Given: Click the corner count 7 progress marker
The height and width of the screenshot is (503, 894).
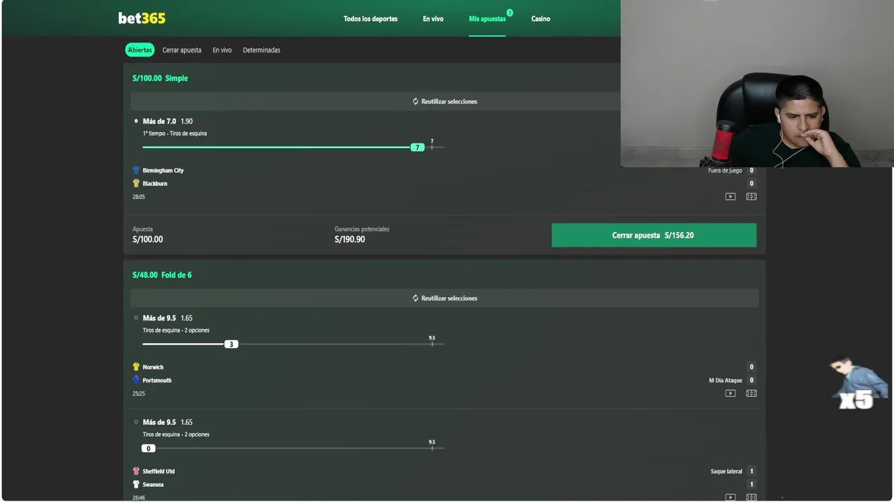Looking at the screenshot, I should 417,147.
